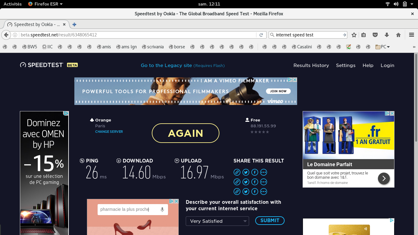Open more share options in first row
The image size is (418, 235).
tap(263, 172)
